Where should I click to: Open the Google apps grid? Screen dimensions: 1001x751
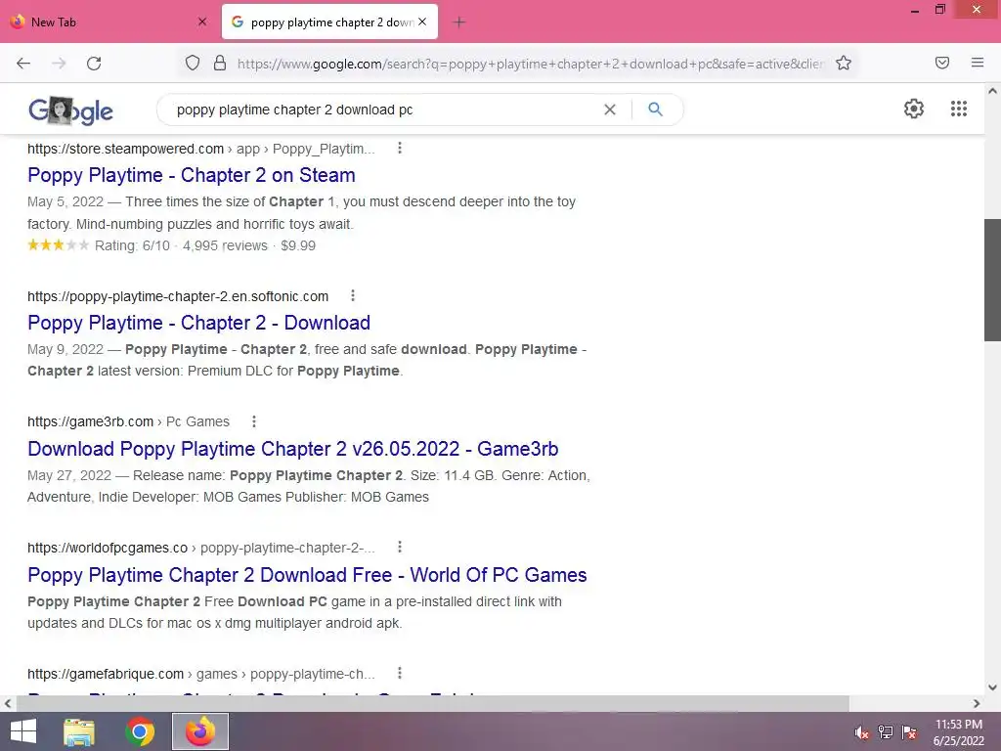point(958,109)
